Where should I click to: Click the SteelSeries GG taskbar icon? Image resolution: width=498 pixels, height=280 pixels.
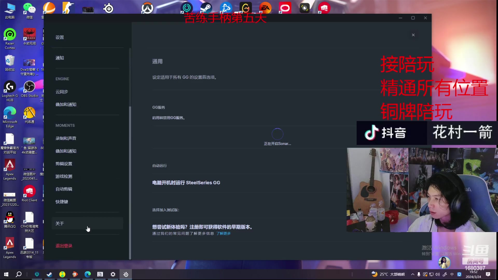click(x=126, y=274)
